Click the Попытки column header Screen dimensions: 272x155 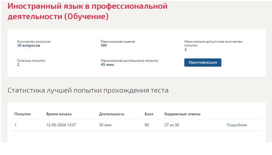[23, 114]
